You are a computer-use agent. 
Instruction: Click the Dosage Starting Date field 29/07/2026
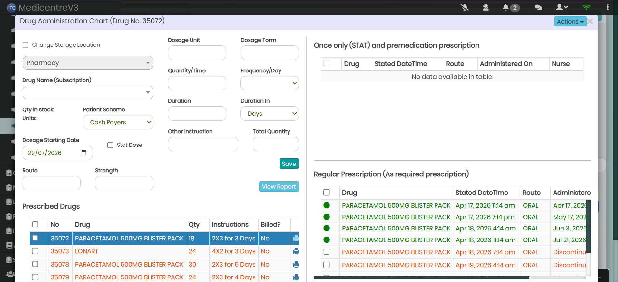57,153
